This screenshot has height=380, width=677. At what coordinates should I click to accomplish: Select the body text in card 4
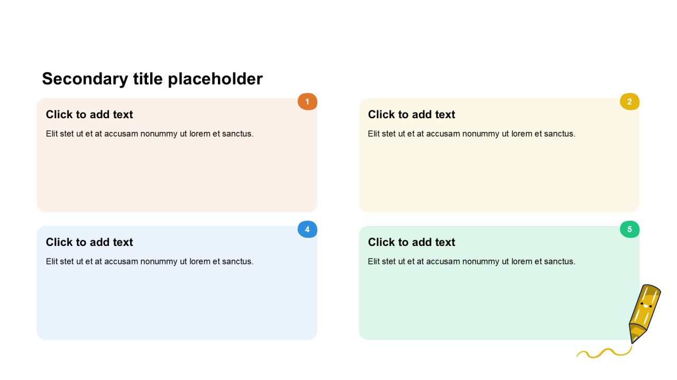click(x=150, y=262)
